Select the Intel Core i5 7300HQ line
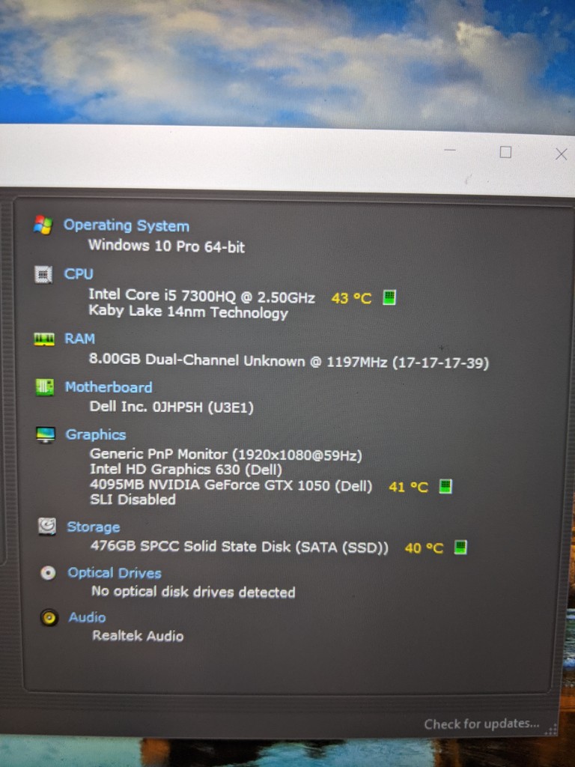This screenshot has height=767, width=575. click(x=201, y=296)
